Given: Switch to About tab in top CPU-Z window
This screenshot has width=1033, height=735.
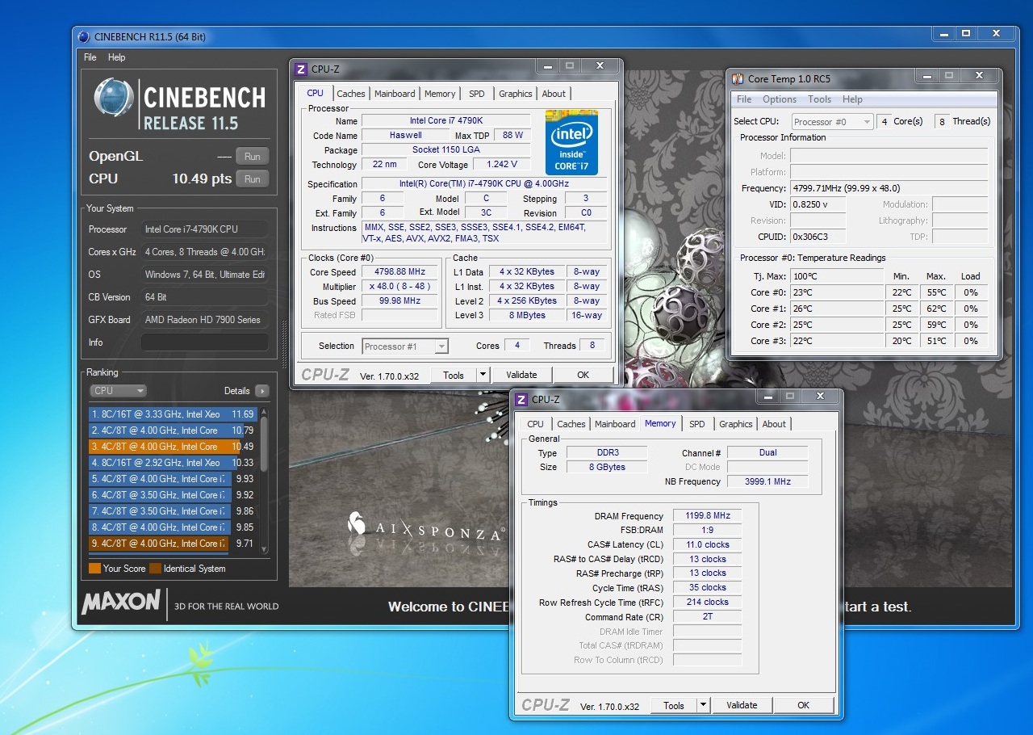Looking at the screenshot, I should (x=554, y=94).
